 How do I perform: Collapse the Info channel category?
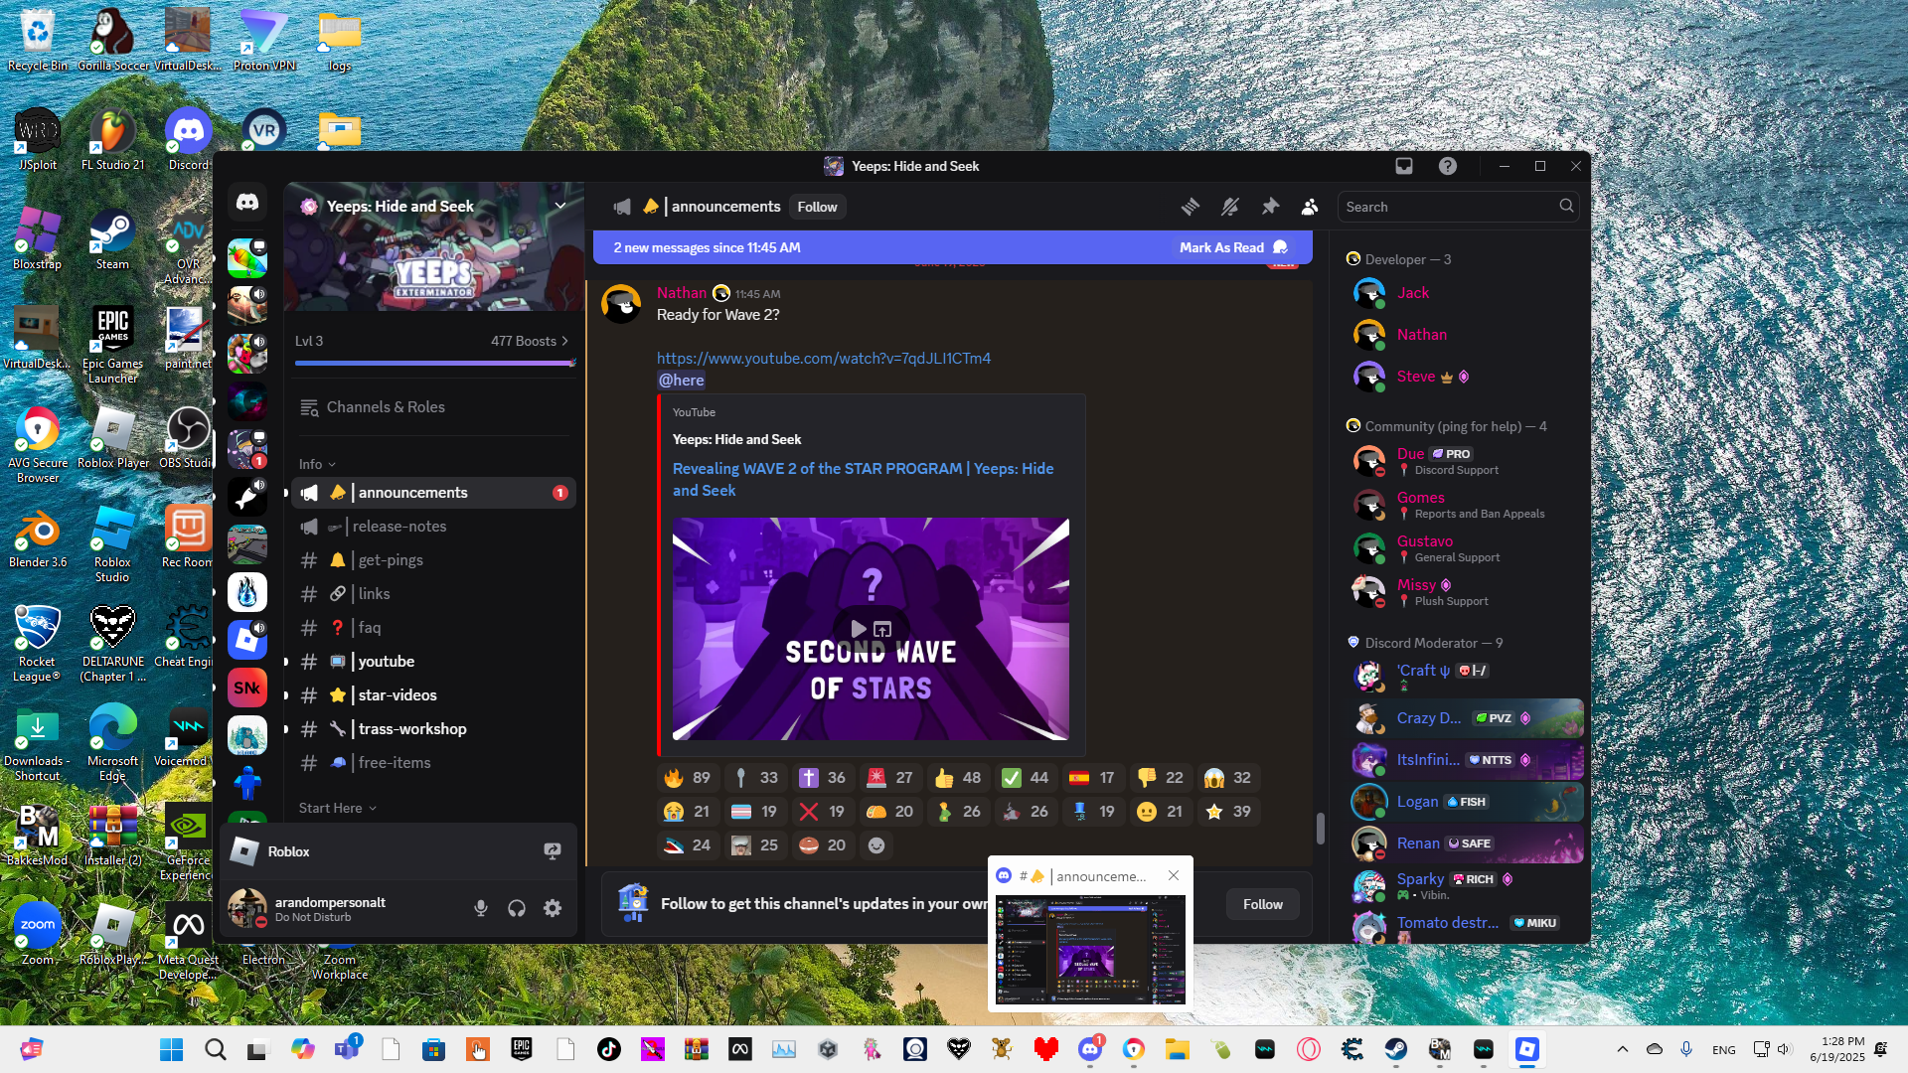[x=317, y=464]
